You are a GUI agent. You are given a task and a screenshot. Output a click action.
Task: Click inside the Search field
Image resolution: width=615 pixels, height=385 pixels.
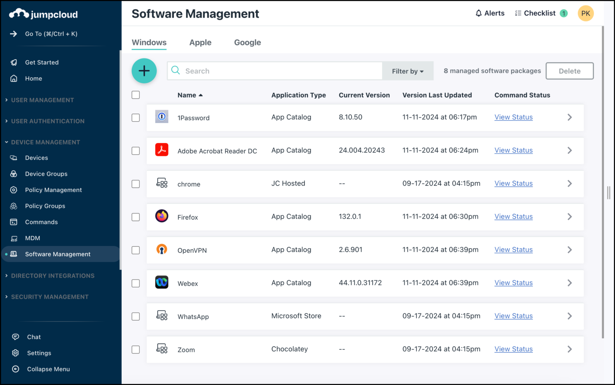pos(276,71)
